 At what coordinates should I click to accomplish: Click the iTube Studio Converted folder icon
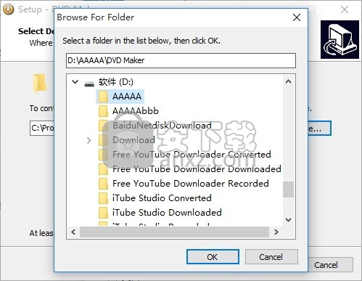pos(103,198)
